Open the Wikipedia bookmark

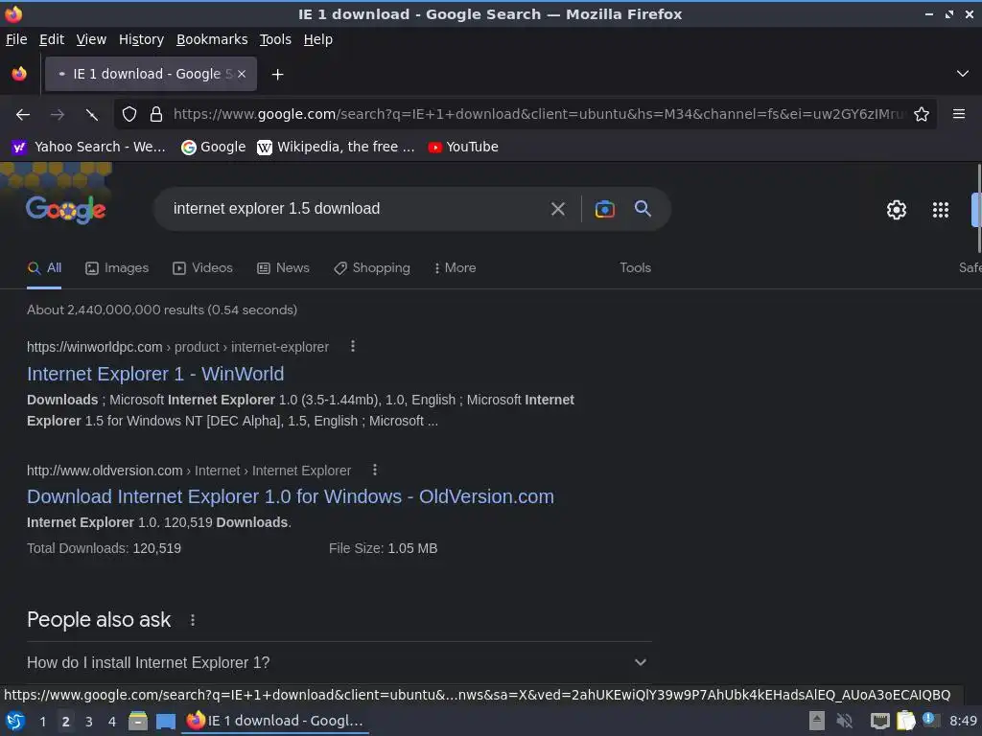point(336,147)
